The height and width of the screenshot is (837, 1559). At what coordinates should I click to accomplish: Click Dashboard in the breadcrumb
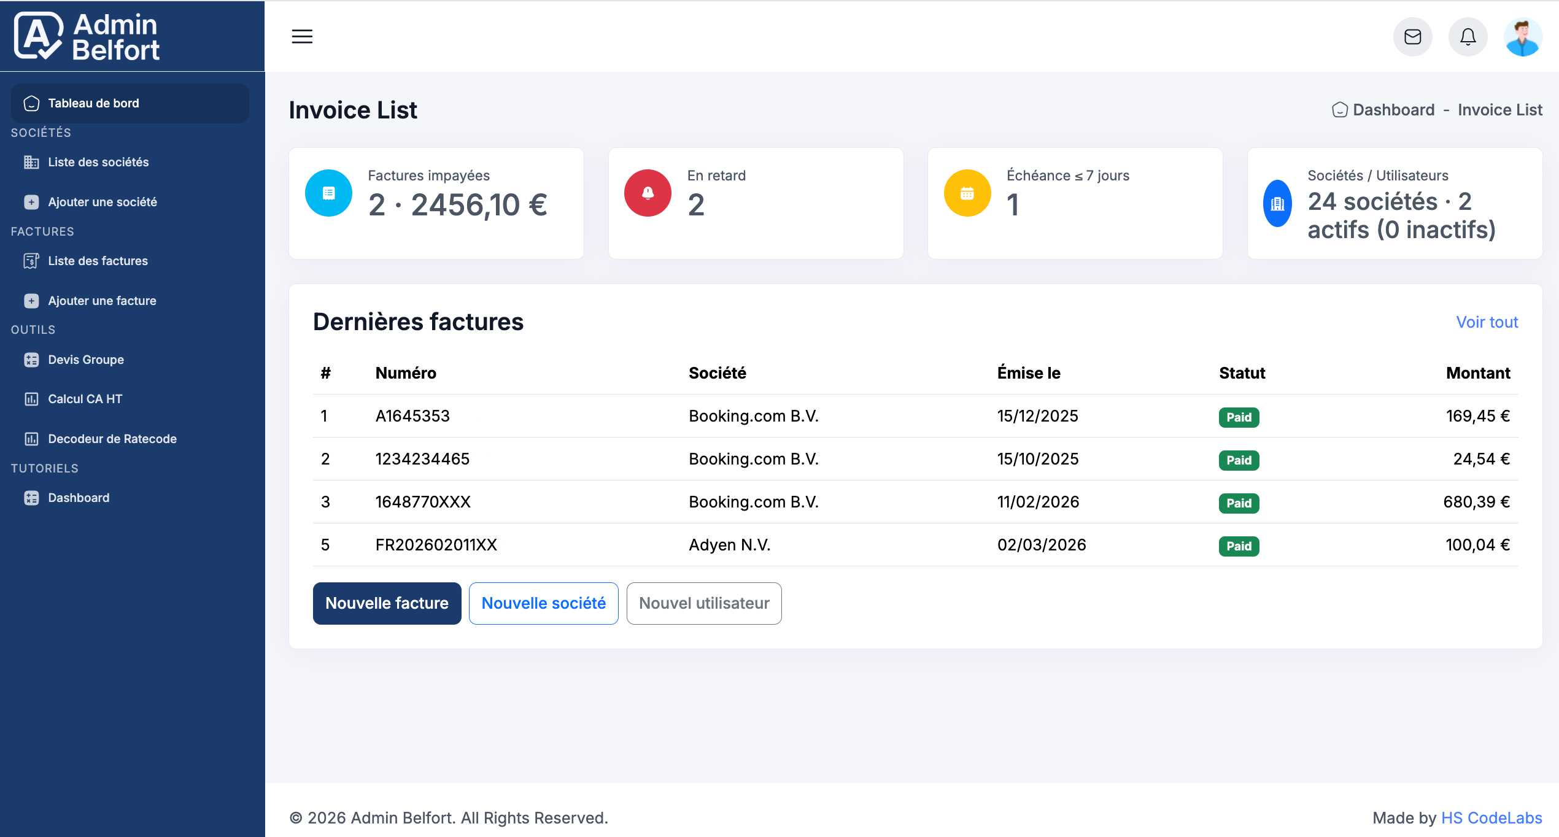[1393, 109]
